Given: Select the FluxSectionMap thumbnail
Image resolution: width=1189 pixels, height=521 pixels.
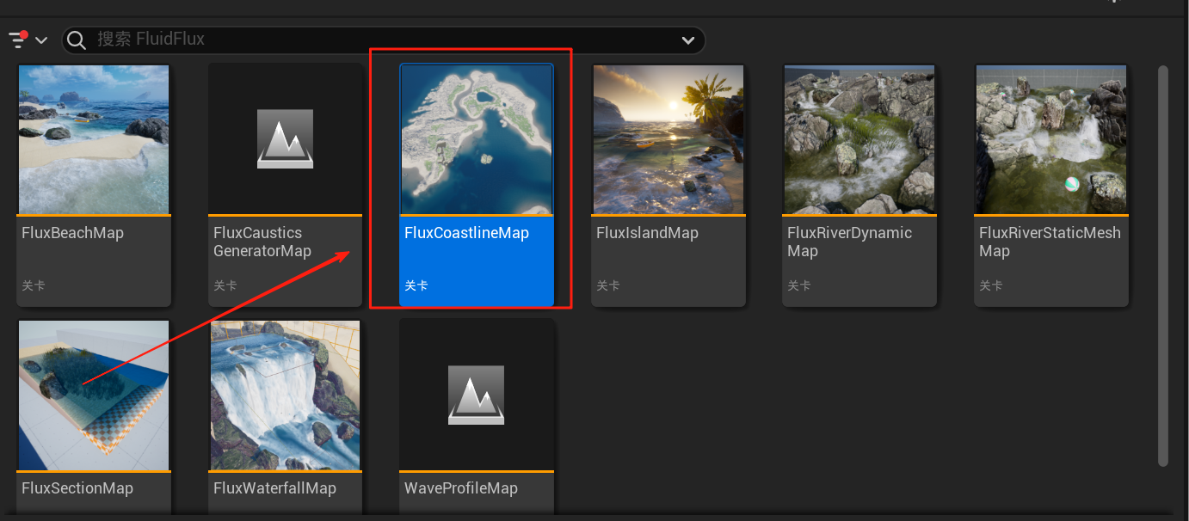Looking at the screenshot, I should [x=94, y=395].
